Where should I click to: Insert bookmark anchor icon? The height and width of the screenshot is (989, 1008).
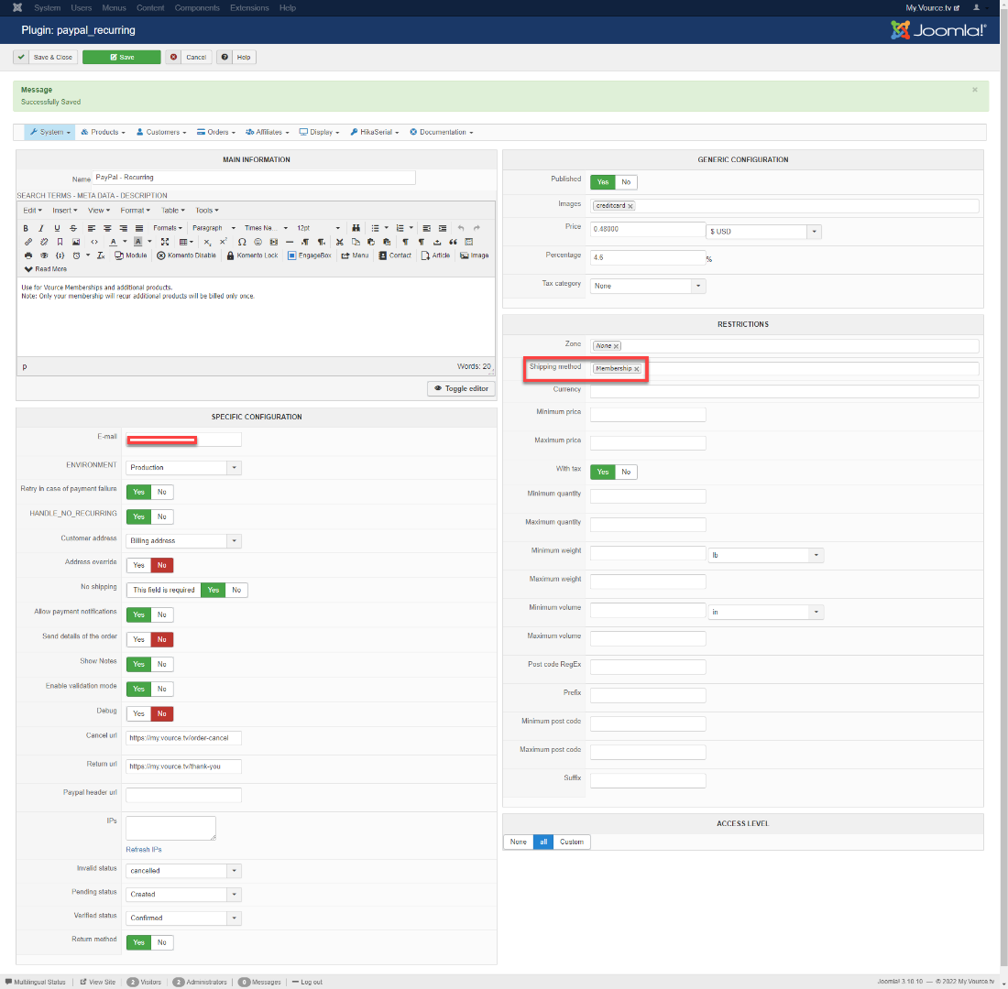click(x=60, y=243)
